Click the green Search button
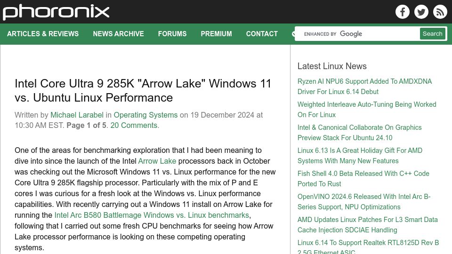The image size is (452, 254). (432, 34)
